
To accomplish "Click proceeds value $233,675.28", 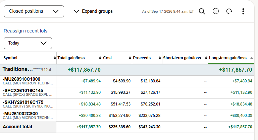I will coord(149,116).
